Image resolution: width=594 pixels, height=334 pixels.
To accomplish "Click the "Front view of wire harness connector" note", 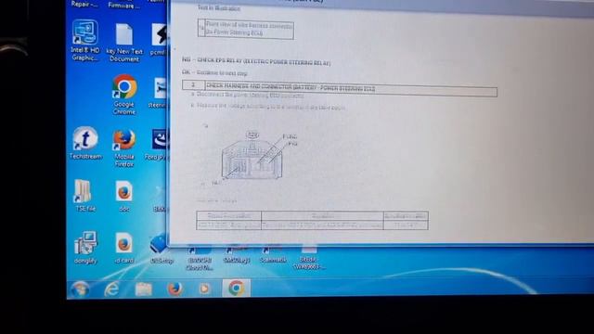I will point(249,29).
